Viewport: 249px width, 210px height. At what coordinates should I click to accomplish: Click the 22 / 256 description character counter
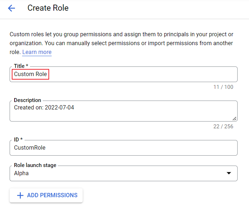[x=223, y=126]
